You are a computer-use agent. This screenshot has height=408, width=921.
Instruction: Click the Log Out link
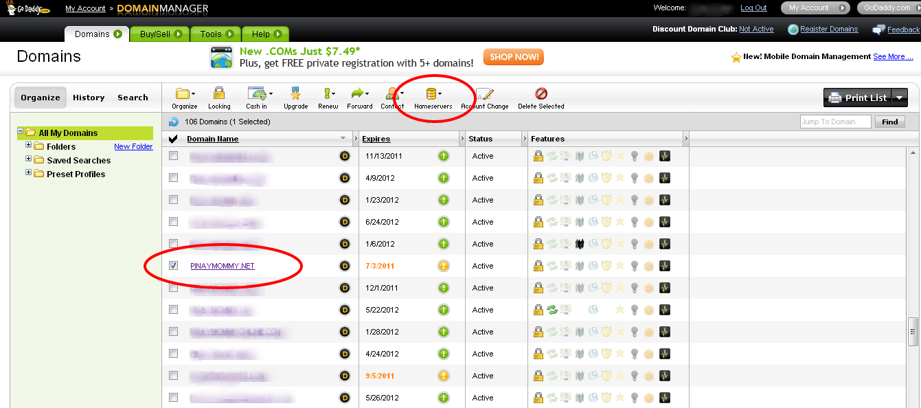pyautogui.click(x=753, y=8)
